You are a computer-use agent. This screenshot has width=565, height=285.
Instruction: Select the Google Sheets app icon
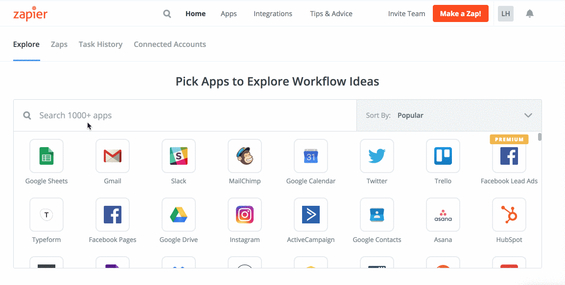[47, 156]
